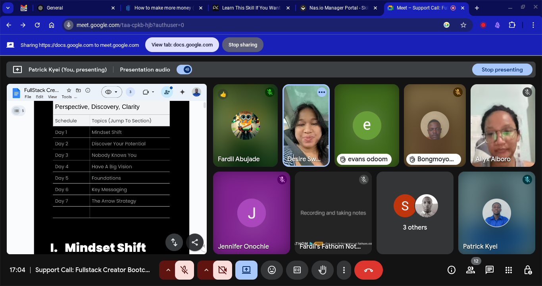The width and height of the screenshot is (542, 286).
Task: Toggle the raise hand button
Action: point(323,270)
